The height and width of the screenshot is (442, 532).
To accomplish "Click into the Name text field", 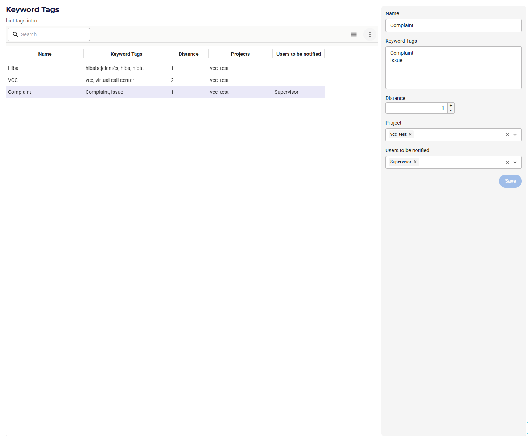I will tap(453, 25).
